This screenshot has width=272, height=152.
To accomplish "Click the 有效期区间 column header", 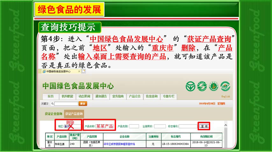I will [206, 136].
